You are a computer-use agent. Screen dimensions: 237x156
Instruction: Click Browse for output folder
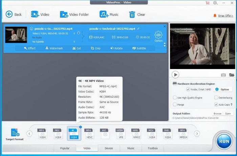tap(217, 114)
